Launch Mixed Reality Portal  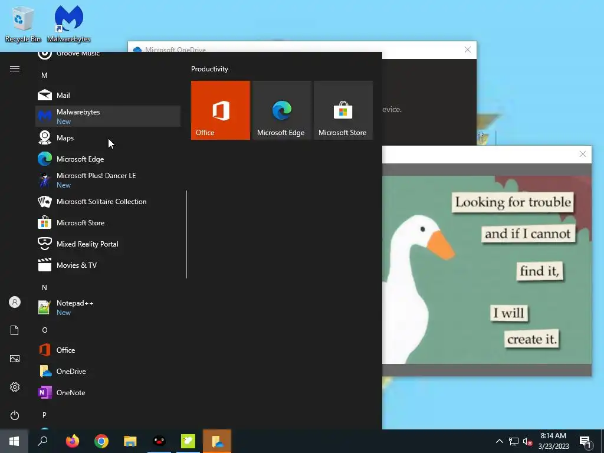coord(108,244)
